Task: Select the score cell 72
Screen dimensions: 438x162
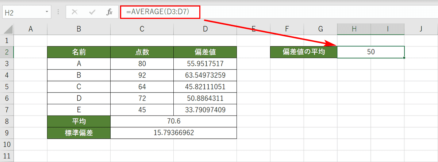Action: (x=142, y=98)
